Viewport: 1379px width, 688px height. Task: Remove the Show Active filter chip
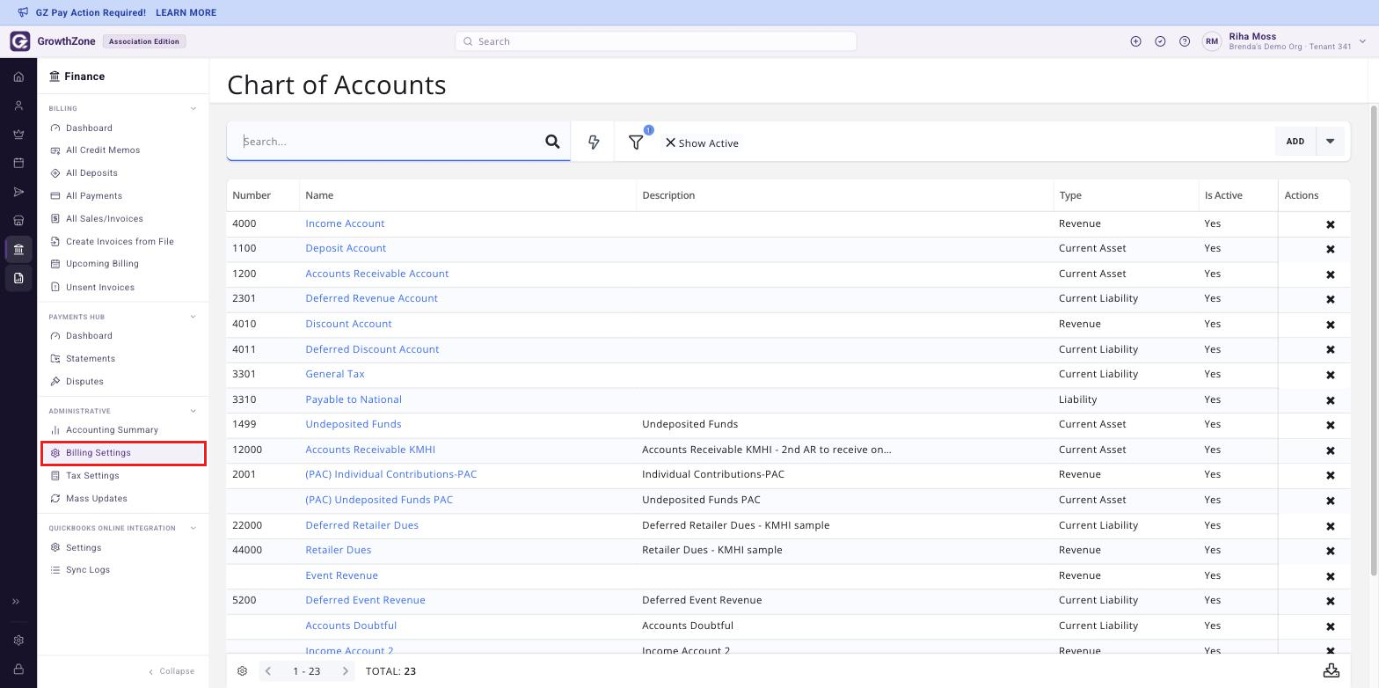(670, 143)
